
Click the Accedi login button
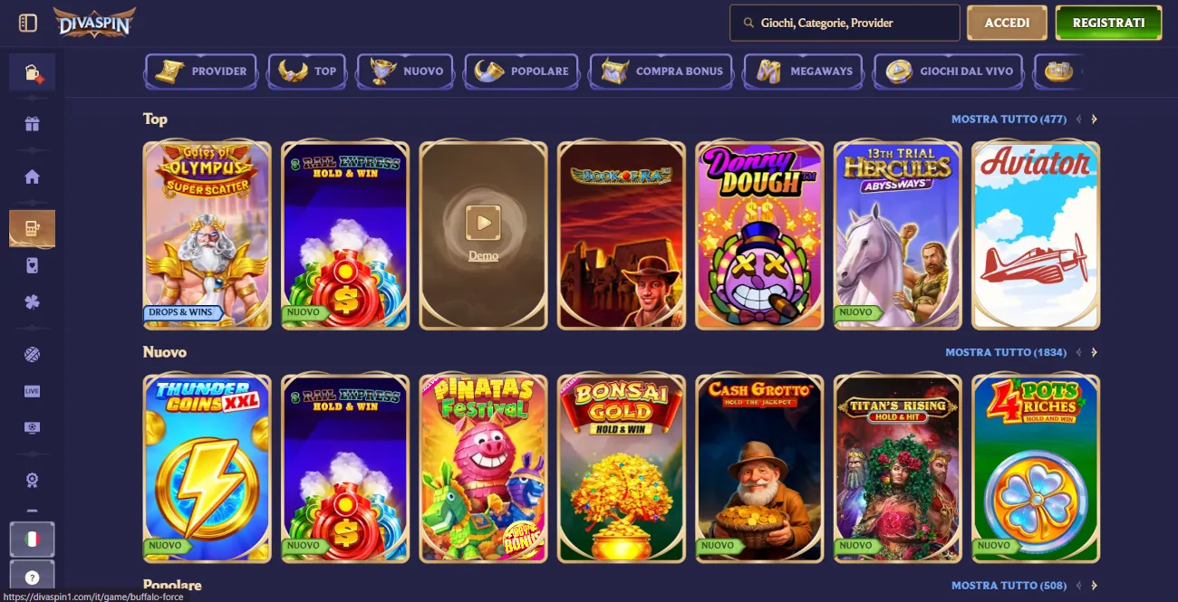1007,23
